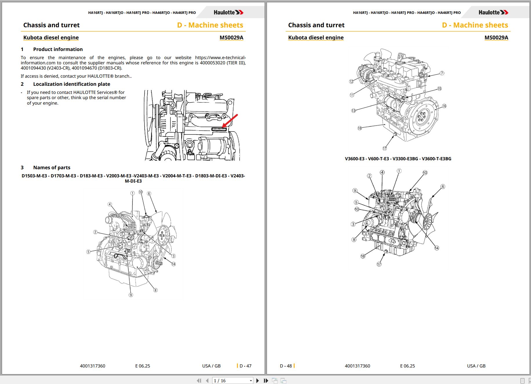Click 'Chassis and turret' on left page

coord(51,25)
